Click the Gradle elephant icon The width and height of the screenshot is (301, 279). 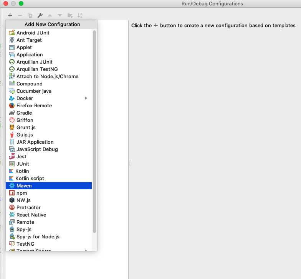[x=12, y=113]
